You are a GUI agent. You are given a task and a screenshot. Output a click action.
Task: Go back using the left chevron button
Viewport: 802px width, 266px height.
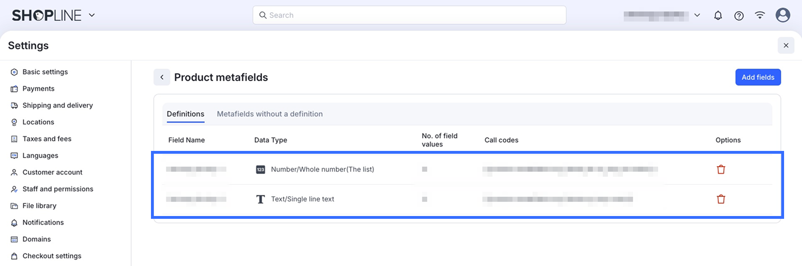tap(162, 77)
